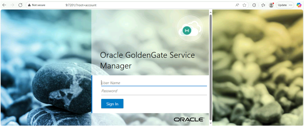Focus the User Name field

[x=154, y=83]
